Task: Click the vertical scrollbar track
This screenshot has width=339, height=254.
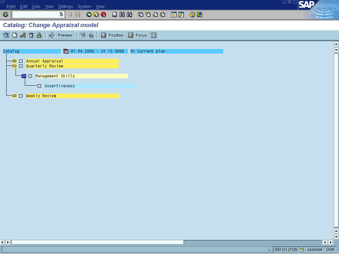Action: [336, 140]
